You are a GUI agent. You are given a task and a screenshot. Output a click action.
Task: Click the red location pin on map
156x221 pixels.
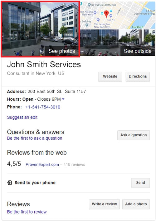pos(106,14)
